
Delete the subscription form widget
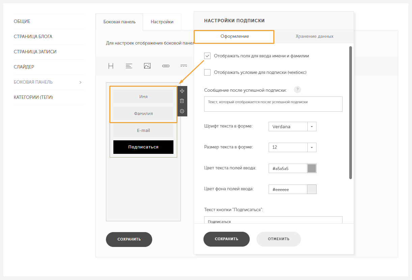182,101
